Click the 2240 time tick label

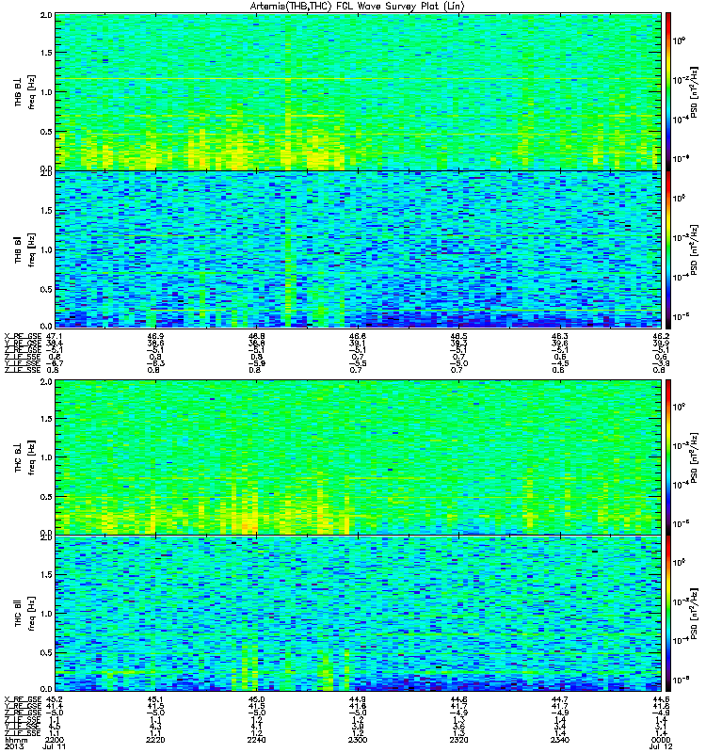(256, 740)
